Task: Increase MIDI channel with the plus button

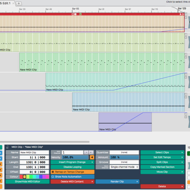Action: 91,153
